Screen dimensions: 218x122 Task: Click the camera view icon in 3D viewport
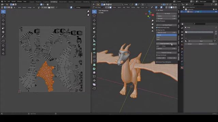(153, 27)
